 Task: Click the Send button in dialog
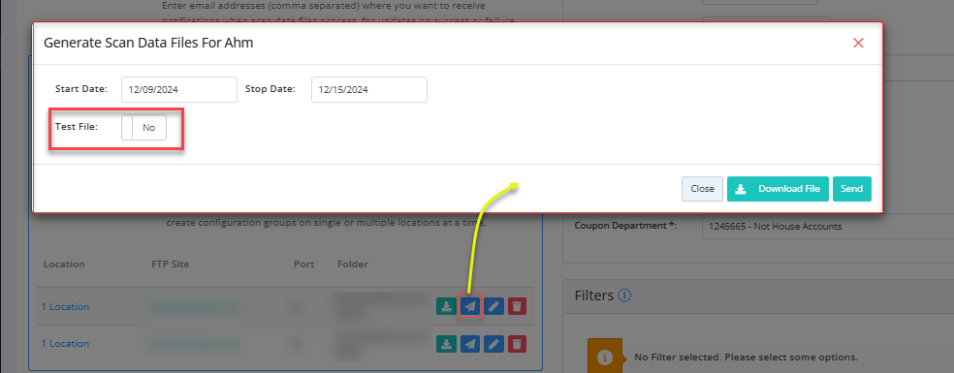coord(852,189)
